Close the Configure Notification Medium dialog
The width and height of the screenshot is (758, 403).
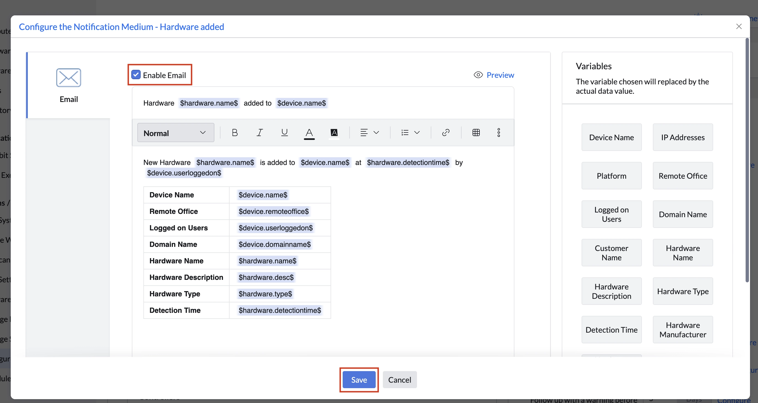pos(738,26)
